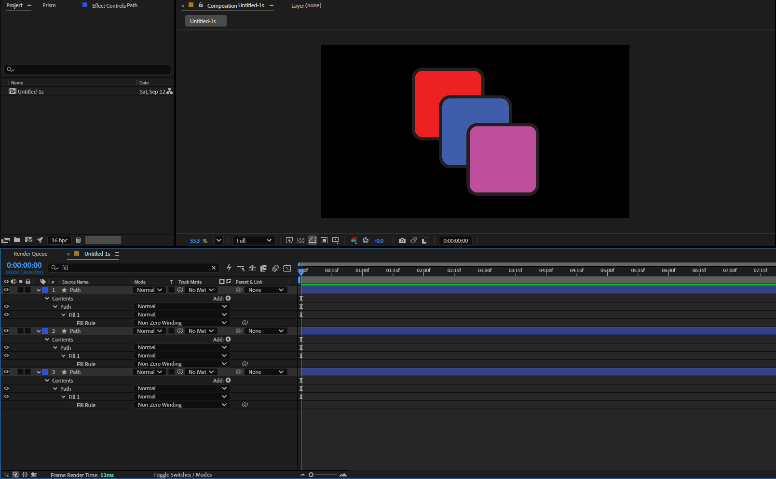The width and height of the screenshot is (776, 479).
Task: Click the preview time 0:00:00:00 in viewer
Action: [x=456, y=241]
